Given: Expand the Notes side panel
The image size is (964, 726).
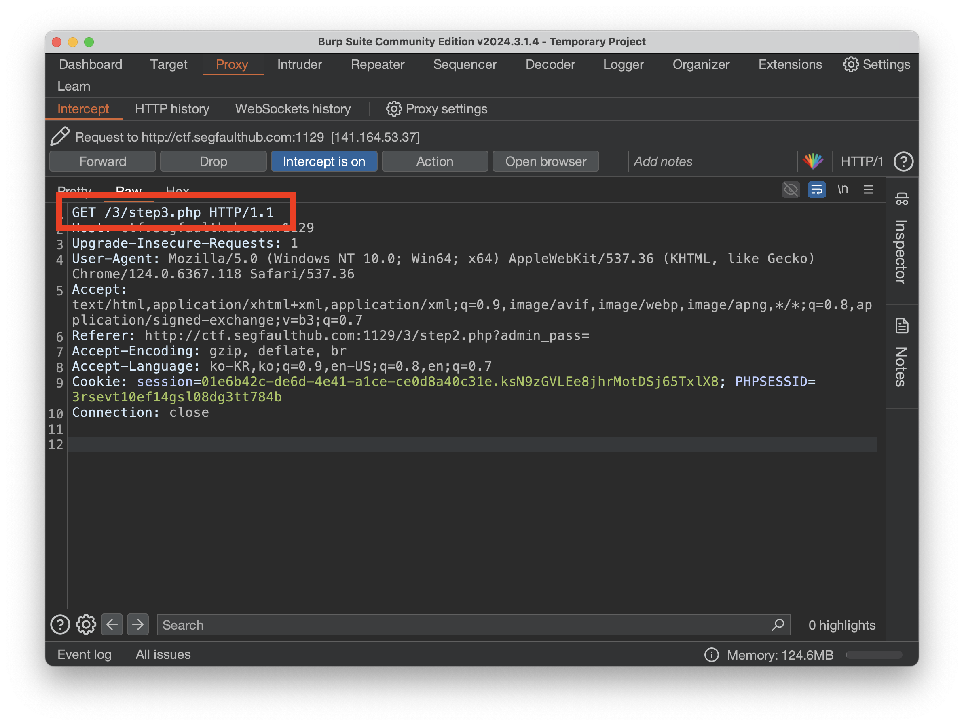Looking at the screenshot, I should pos(902,353).
